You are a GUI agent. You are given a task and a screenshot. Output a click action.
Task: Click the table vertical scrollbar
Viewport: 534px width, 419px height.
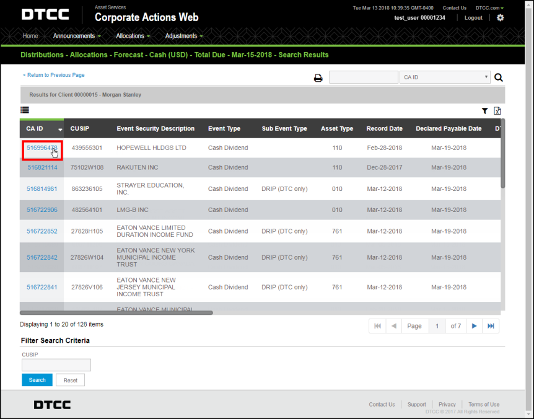[x=502, y=154]
